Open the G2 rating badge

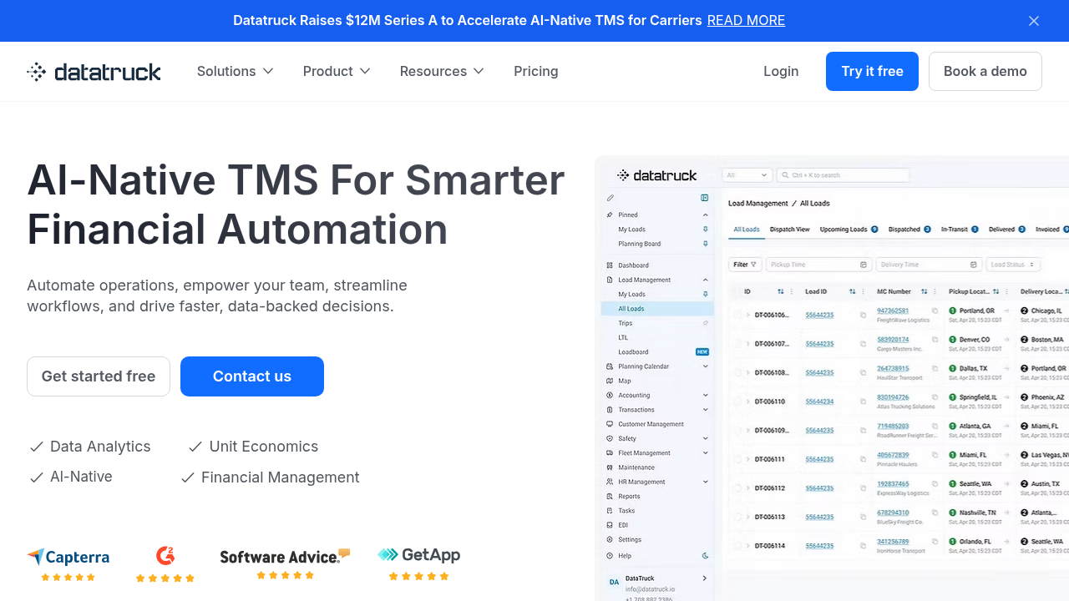pyautogui.click(x=165, y=564)
